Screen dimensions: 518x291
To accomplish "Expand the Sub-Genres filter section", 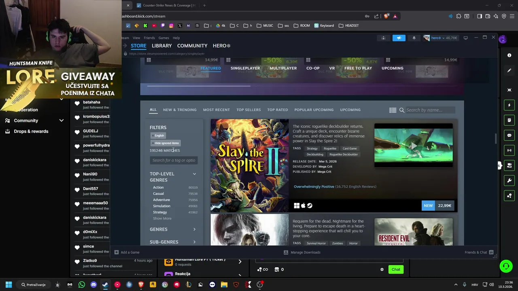I will pos(194,242).
